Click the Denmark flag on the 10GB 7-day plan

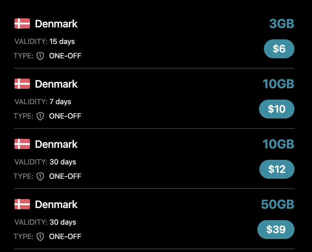(x=22, y=84)
